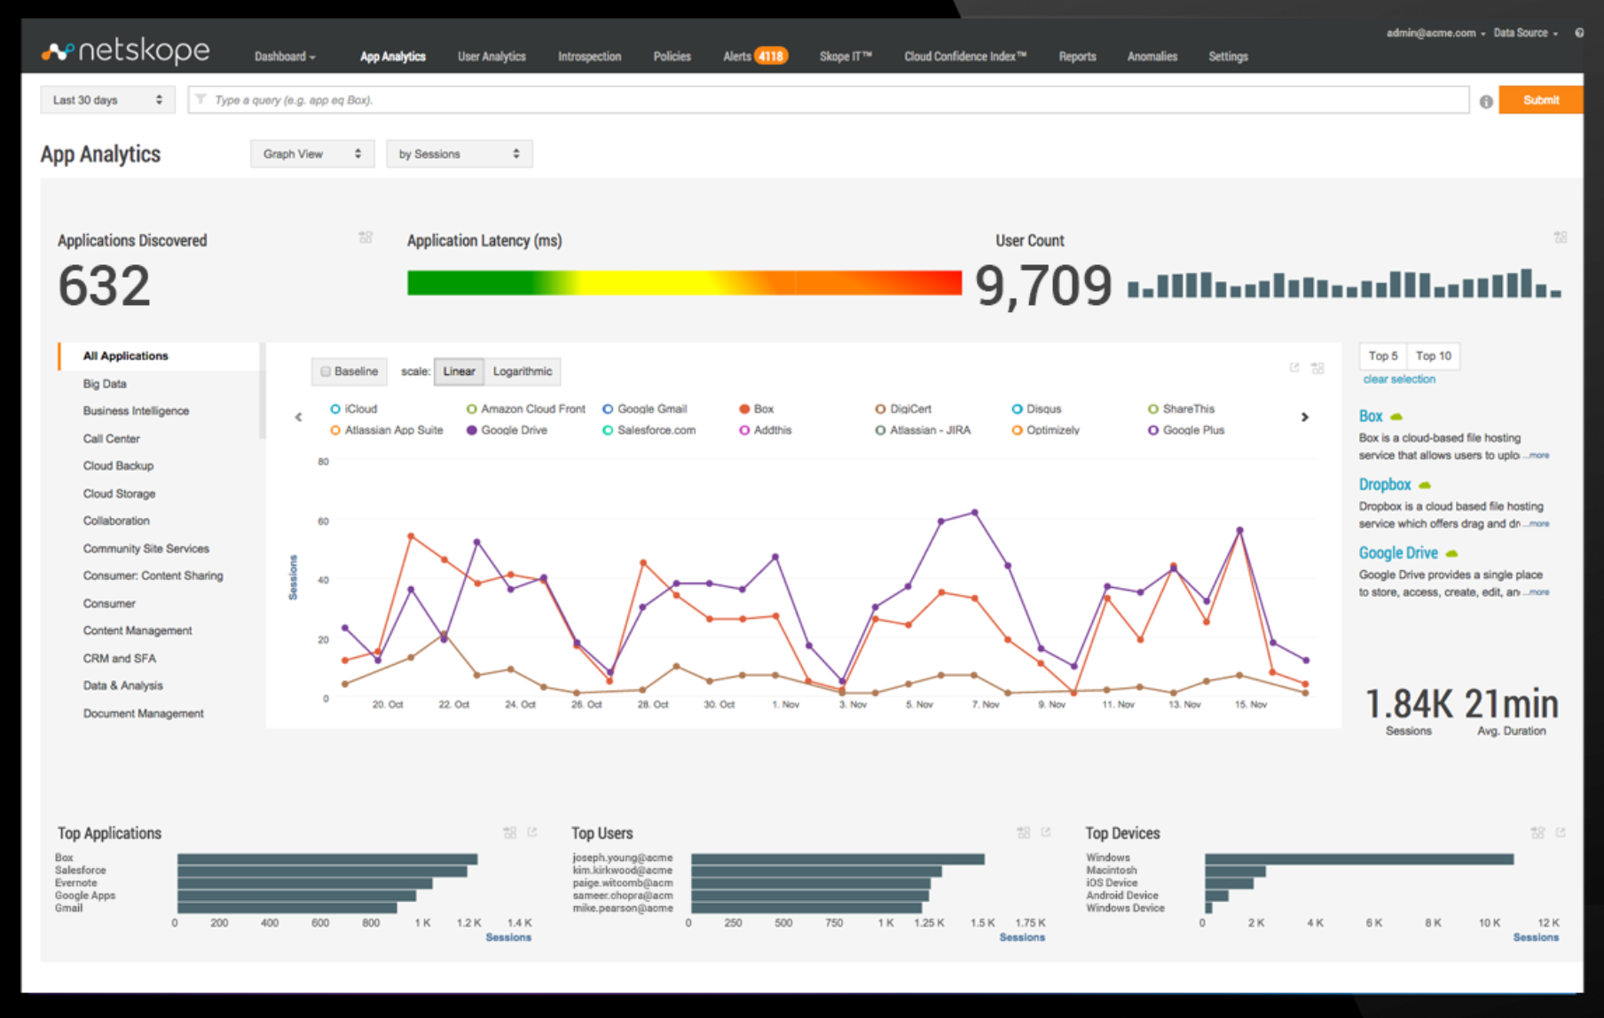1604x1018 pixels.
Task: Click the Netskope logo
Action: coord(125,51)
